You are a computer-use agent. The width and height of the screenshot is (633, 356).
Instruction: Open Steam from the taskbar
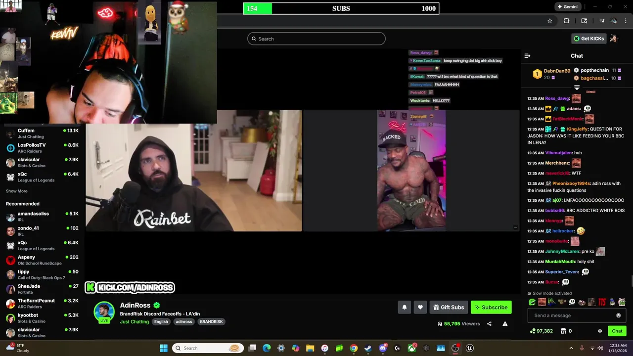[x=368, y=348]
